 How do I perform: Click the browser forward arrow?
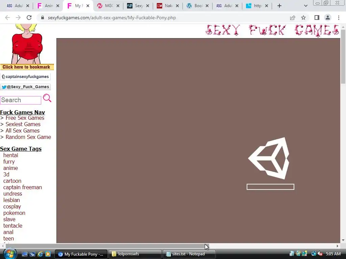coord(18,18)
